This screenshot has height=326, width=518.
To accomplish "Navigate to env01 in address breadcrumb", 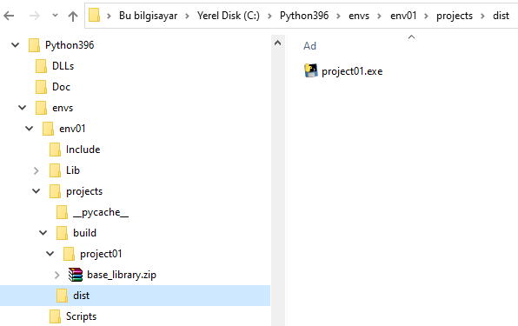I will (x=403, y=16).
